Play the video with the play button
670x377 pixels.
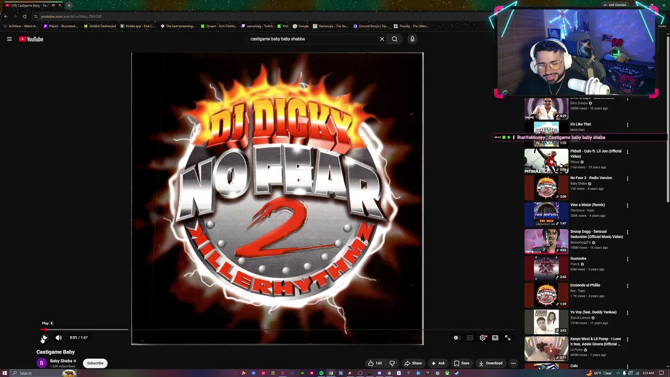[44, 338]
